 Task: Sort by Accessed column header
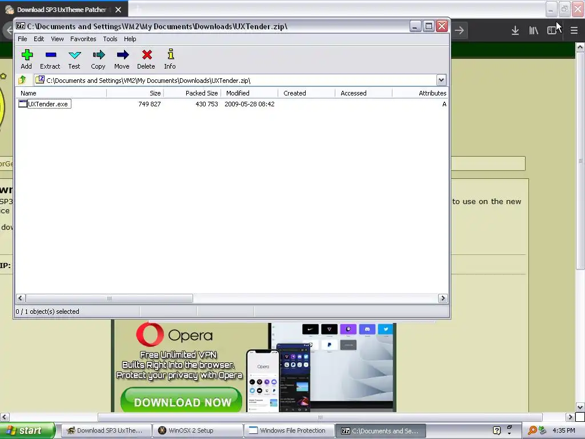click(363, 93)
